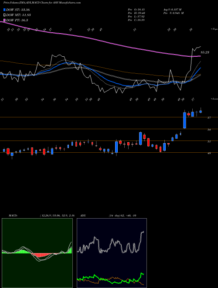218x288 pixels.
Task: Open the dark blue ADX indicator panel
Action: (x=112, y=253)
